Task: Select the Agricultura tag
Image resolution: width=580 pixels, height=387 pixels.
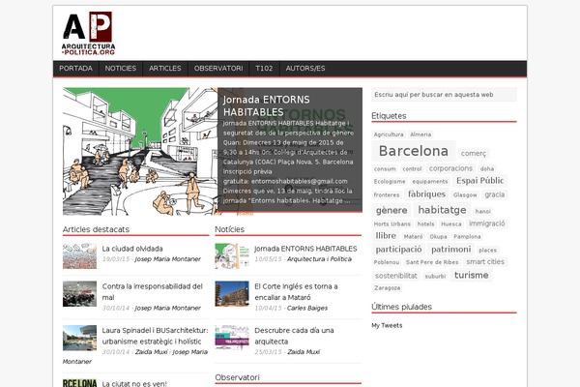Action: [389, 134]
